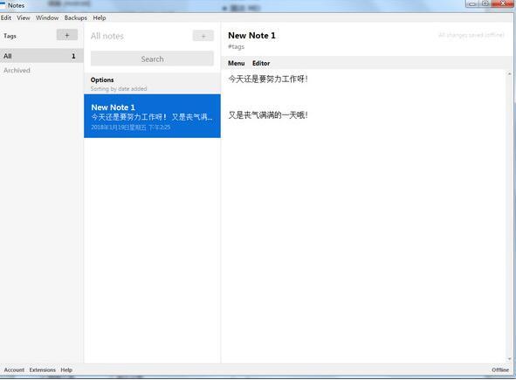Select New Note 1 in notes list
516x380 pixels.
[x=152, y=116]
